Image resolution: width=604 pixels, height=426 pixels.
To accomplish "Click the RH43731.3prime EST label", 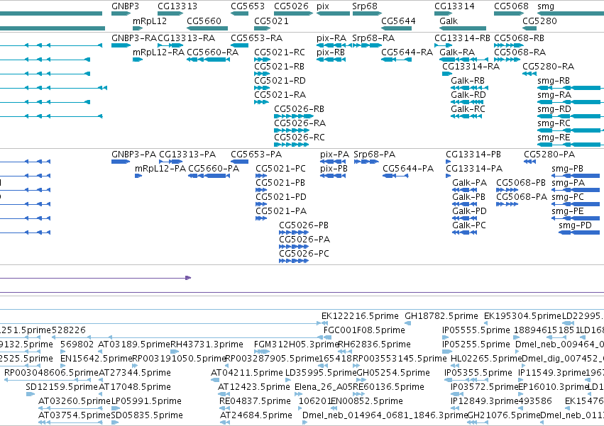I will 207,344.
